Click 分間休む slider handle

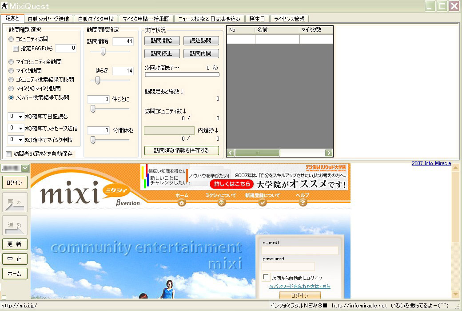[x=93, y=140]
